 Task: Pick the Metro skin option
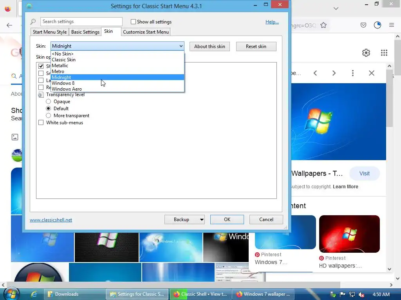click(117, 71)
